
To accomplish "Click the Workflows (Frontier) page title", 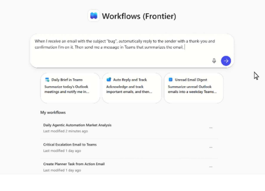I will [x=139, y=16].
